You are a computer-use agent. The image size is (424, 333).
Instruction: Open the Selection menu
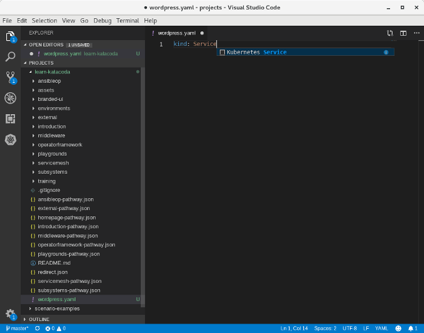[x=43, y=21]
